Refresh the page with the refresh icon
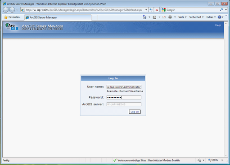230x165 pixels. (151, 10)
